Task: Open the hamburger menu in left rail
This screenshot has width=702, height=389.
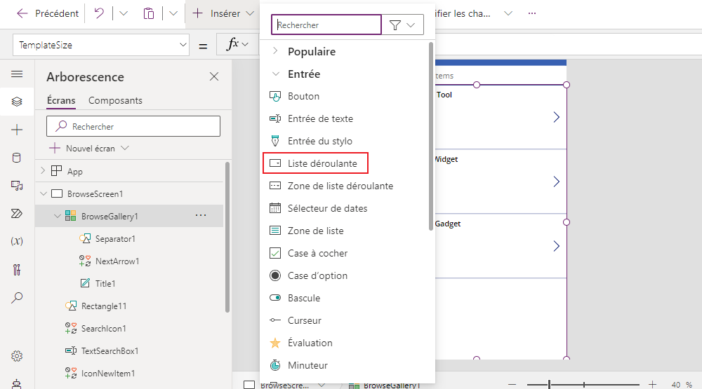Action: [17, 74]
